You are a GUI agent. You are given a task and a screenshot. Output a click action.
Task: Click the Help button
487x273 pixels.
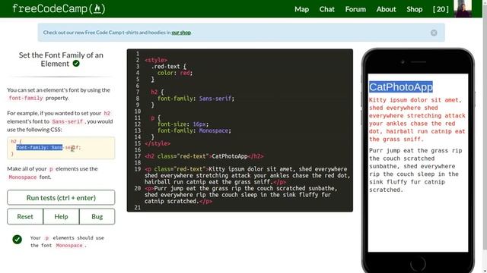pyautogui.click(x=61, y=216)
